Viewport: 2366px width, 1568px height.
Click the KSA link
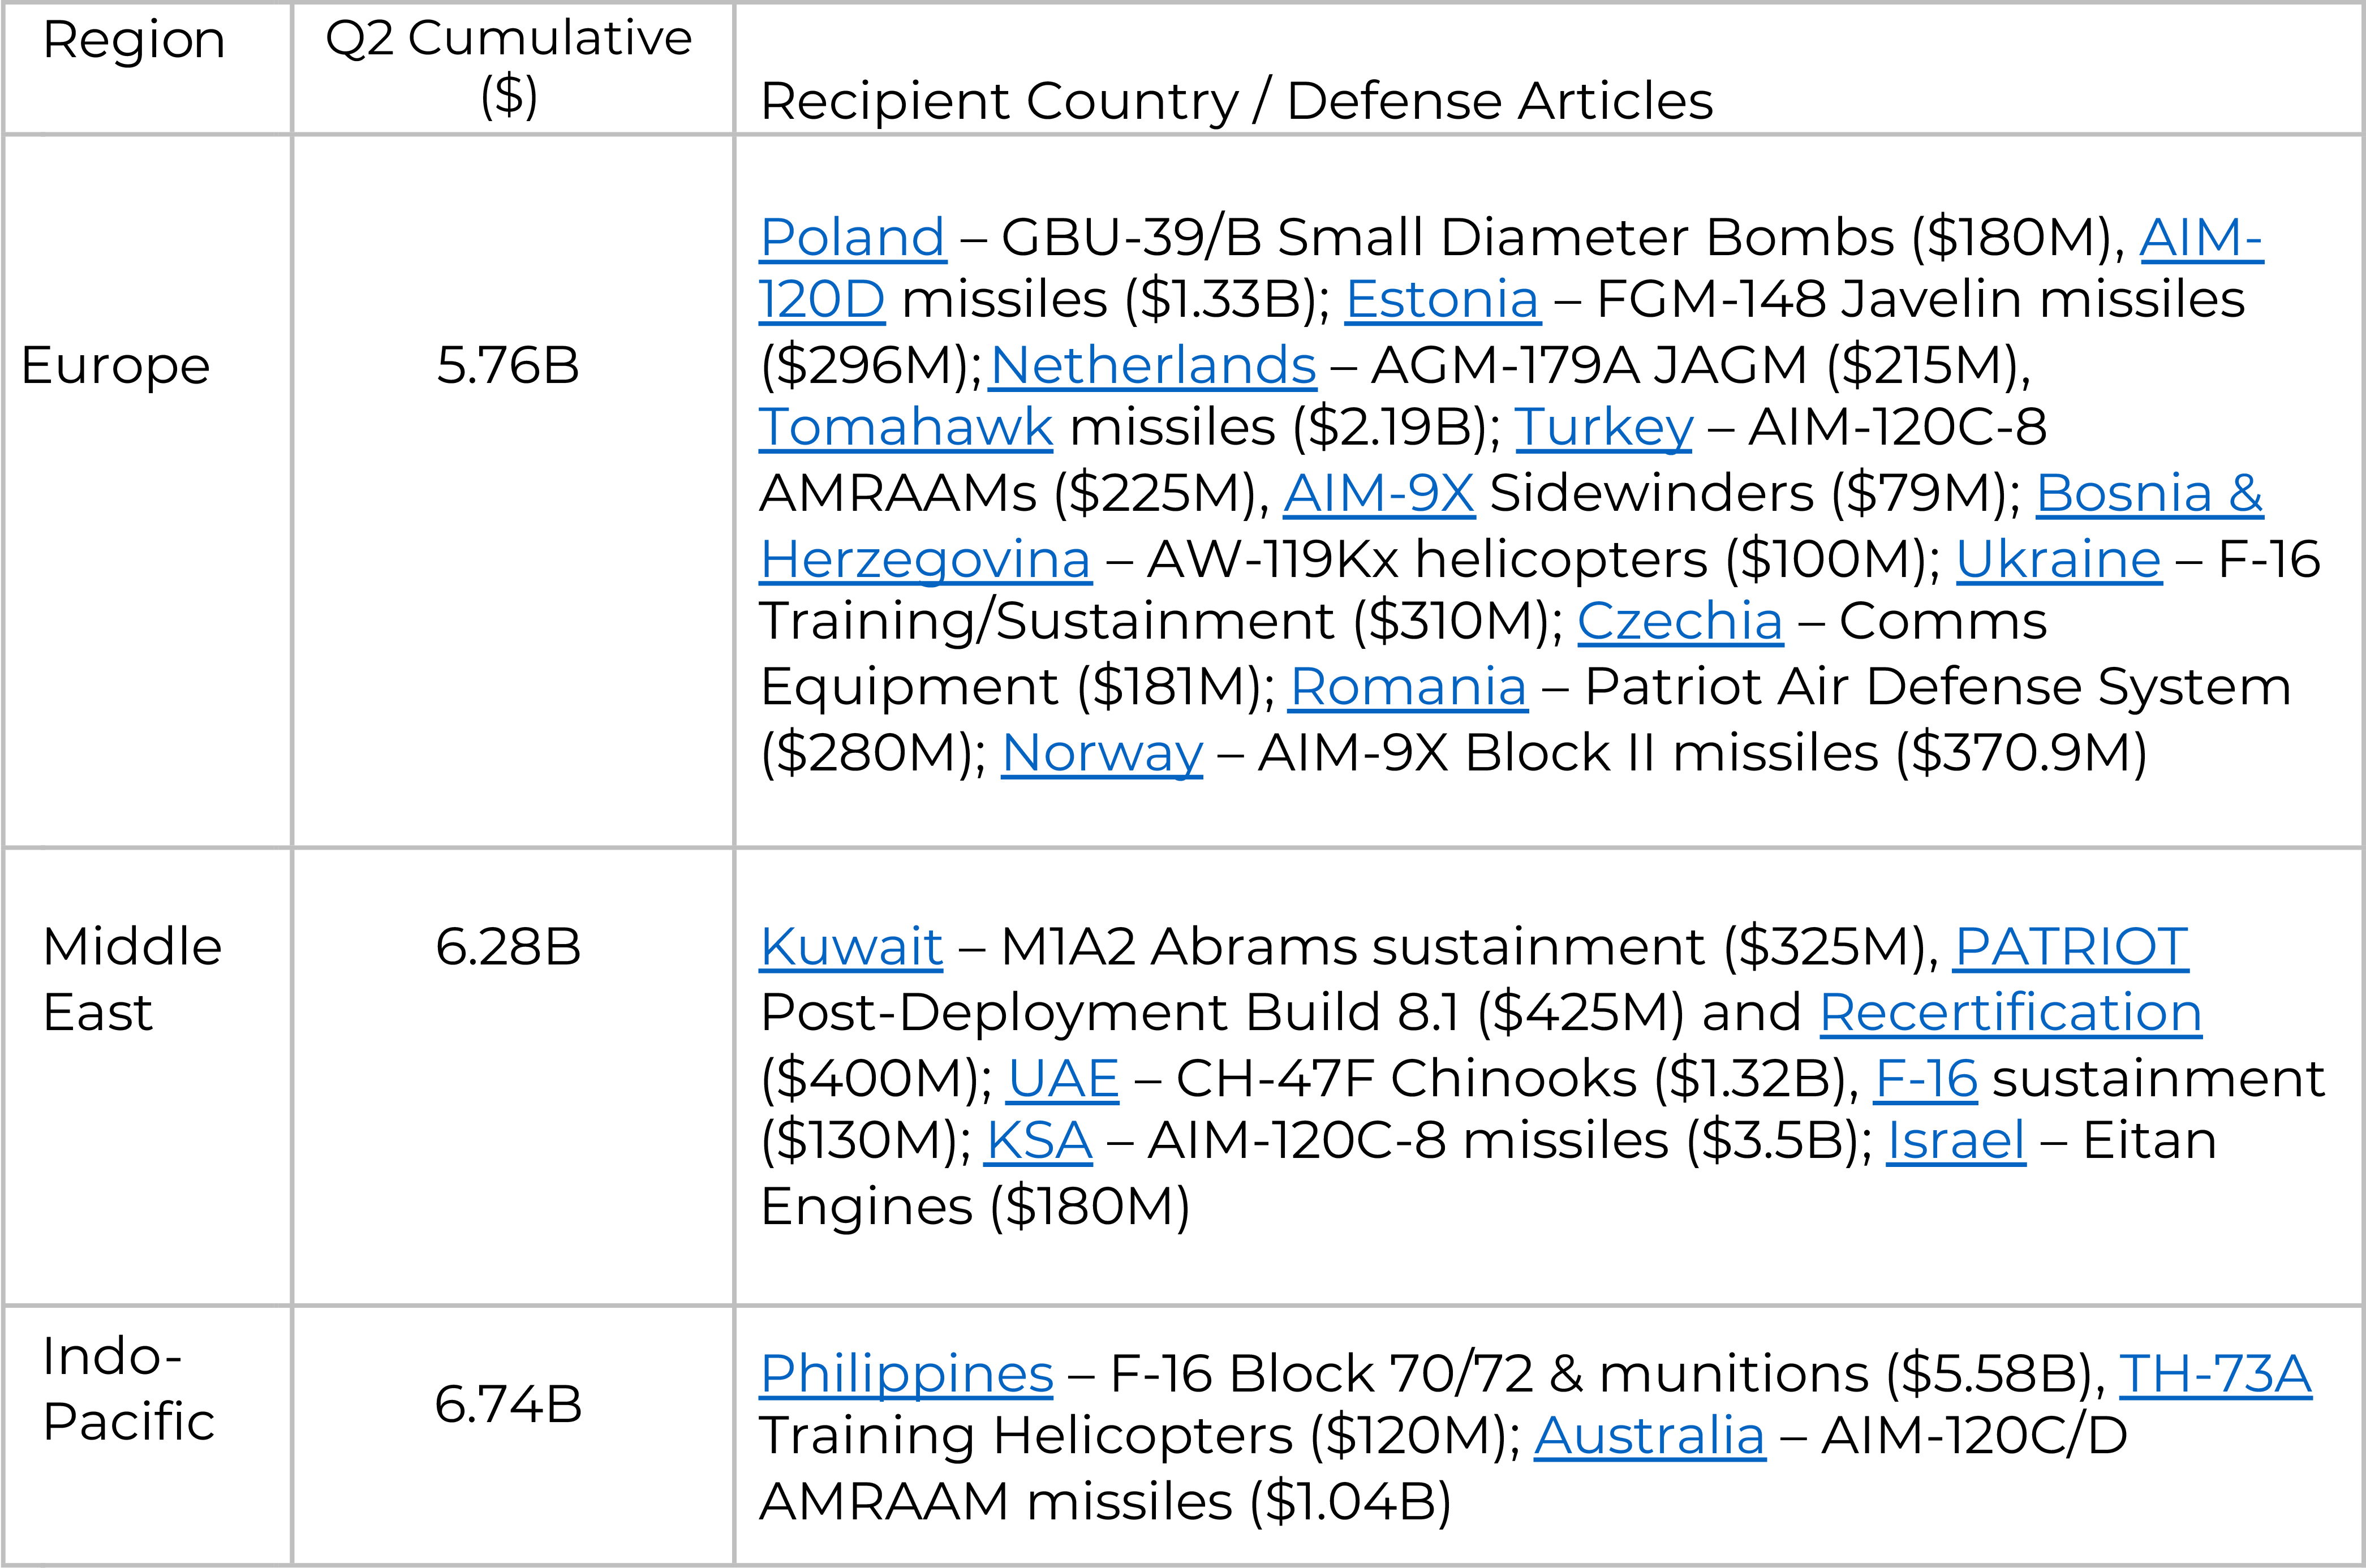click(1039, 1142)
